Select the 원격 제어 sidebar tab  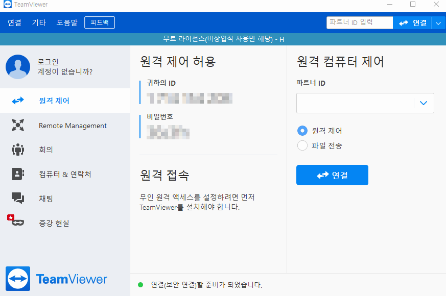tap(65, 101)
